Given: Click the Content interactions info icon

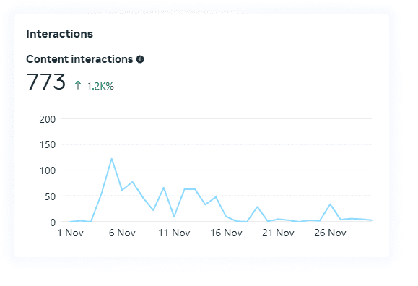Looking at the screenshot, I should coord(140,59).
